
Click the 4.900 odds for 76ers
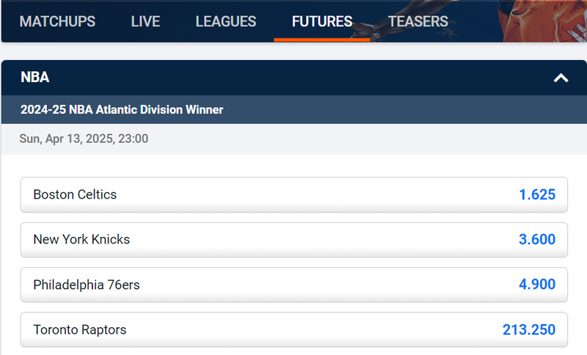(537, 285)
